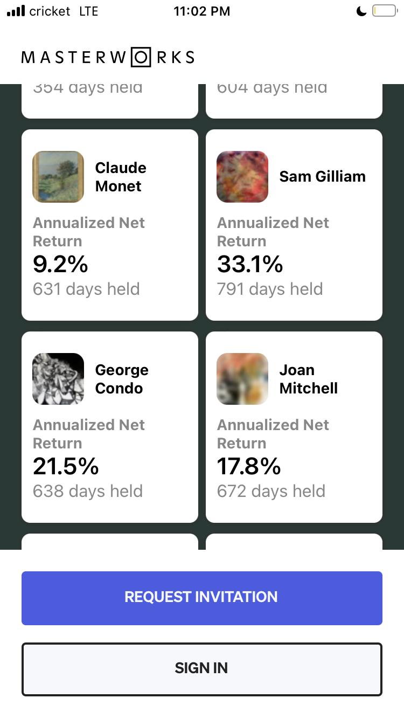Tap the George Condo artwork thumbnail
This screenshot has width=404, height=719.
[58, 379]
